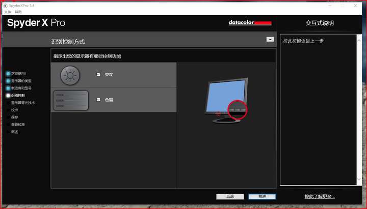The width and height of the screenshot is (367, 209).
Task: Open the 文件 menu
Action: point(8,12)
